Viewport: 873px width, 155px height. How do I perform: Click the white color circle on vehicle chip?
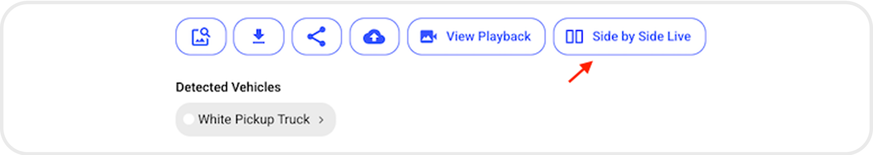(x=188, y=119)
